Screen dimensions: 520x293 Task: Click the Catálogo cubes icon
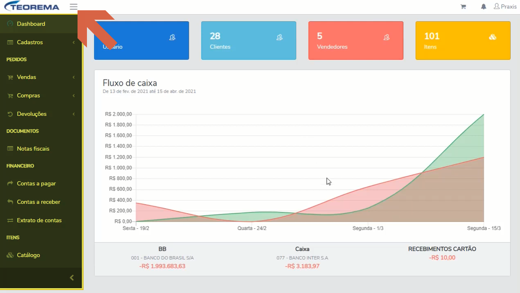pyautogui.click(x=10, y=255)
